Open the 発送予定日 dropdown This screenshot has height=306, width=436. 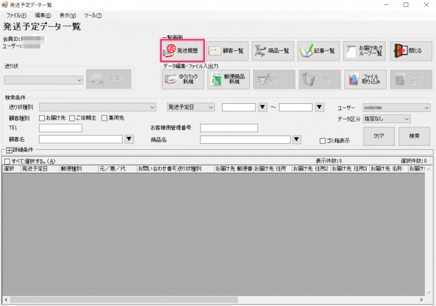[x=191, y=107]
